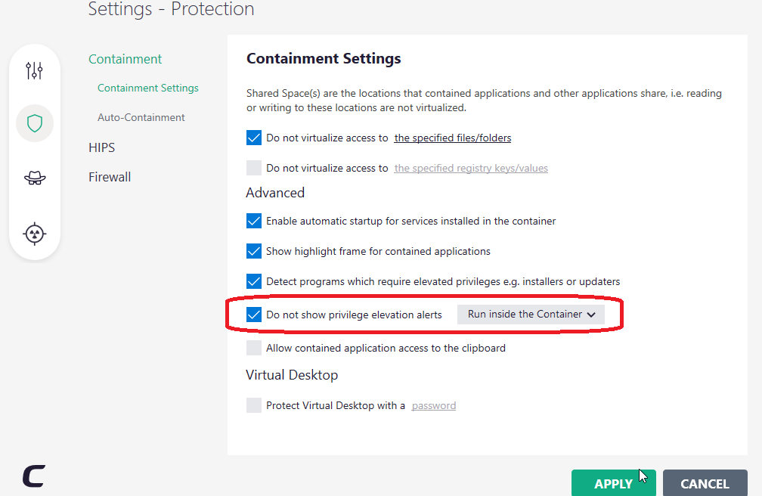Click the Comodo logo icon at bottom left
762x496 pixels.
pos(33,476)
